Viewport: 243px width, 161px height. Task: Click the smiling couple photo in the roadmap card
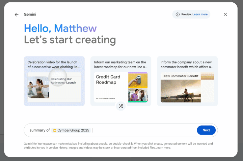click(x=138, y=95)
